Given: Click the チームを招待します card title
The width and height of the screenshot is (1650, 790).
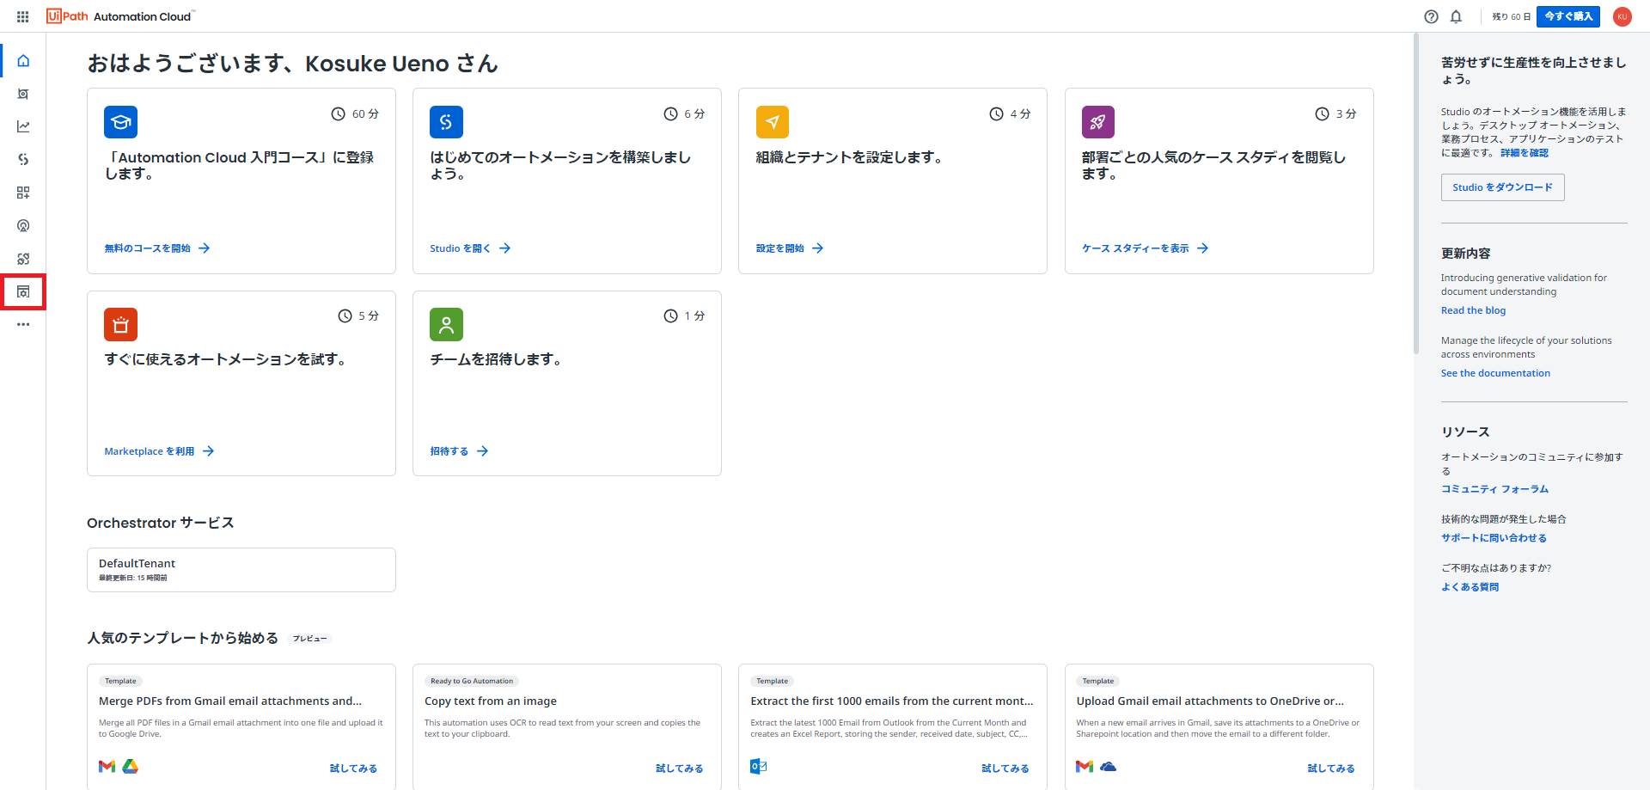Looking at the screenshot, I should (x=496, y=359).
